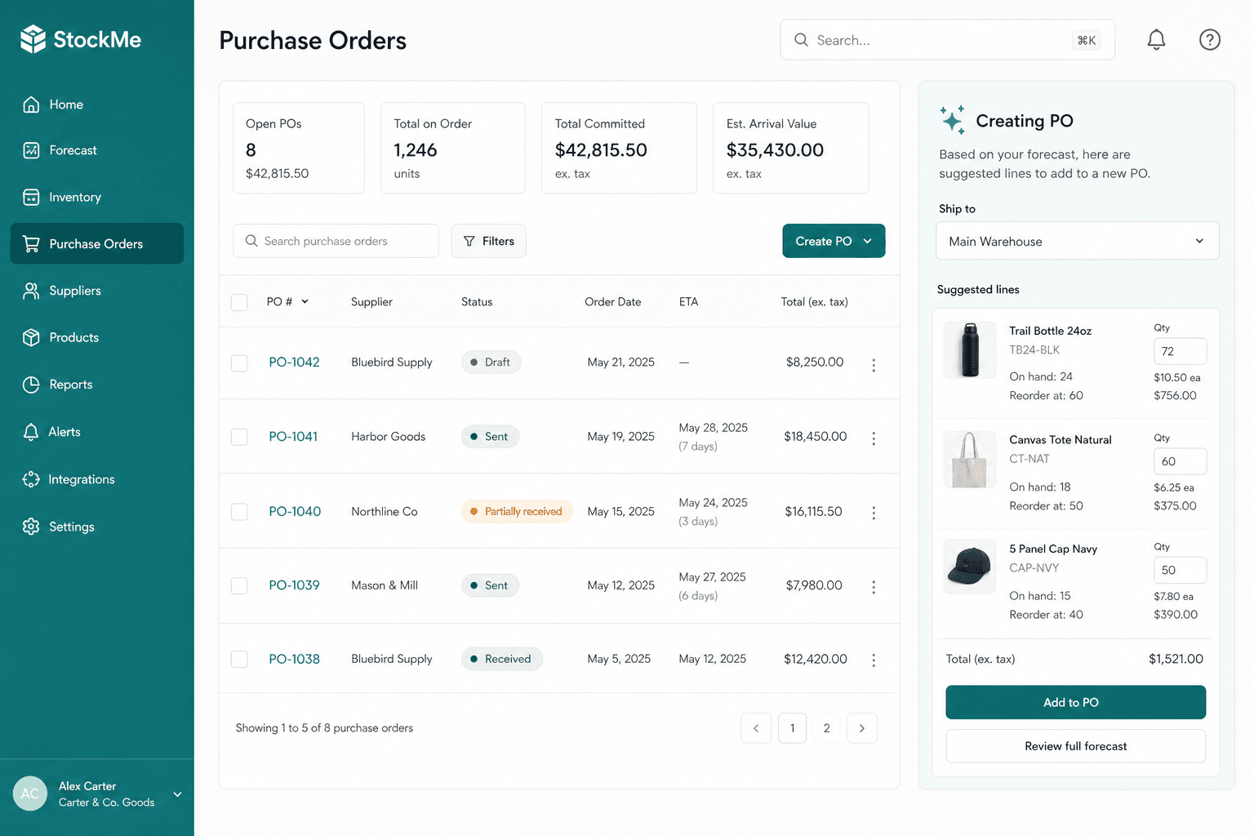Click Trail Bottle quantity field showing 72
This screenshot has width=1254, height=836.
pyautogui.click(x=1180, y=351)
